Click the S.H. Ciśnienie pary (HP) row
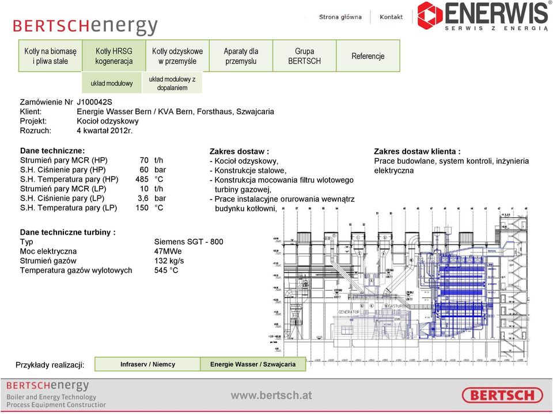The height and width of the screenshot is (414, 553). (93, 170)
